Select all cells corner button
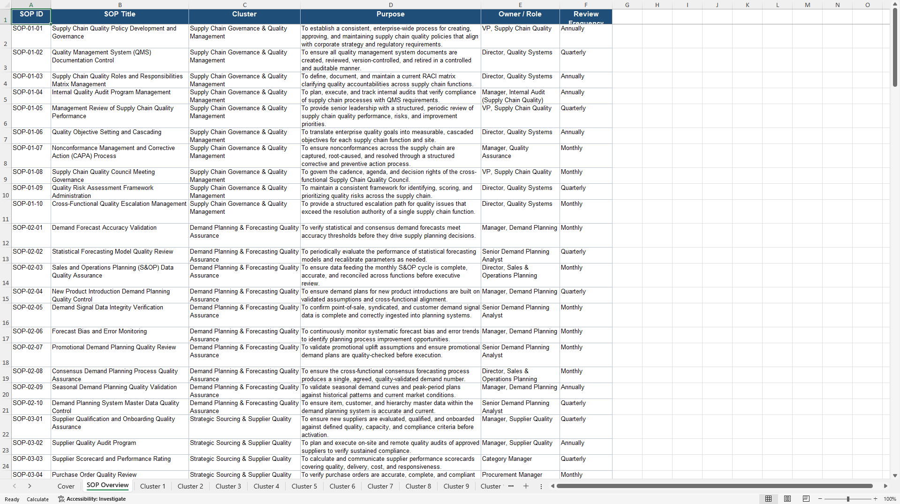The width and height of the screenshot is (900, 504). 6,5
